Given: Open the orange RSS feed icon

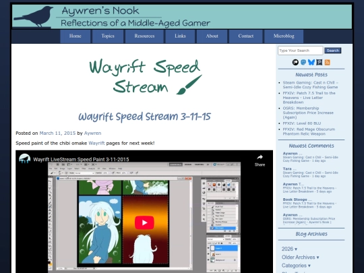Looking at the screenshot, I should point(328,62).
